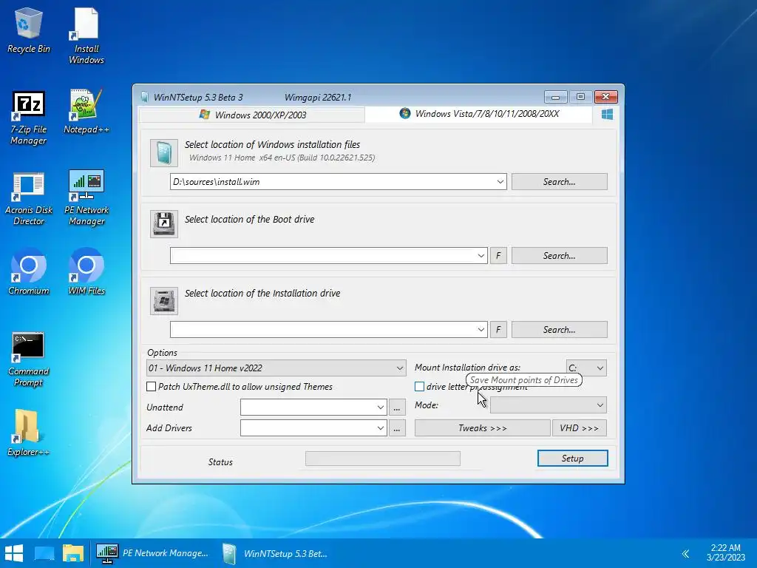Screen dimensions: 757x568
Task: Expand the system tray chevron
Action: click(685, 553)
